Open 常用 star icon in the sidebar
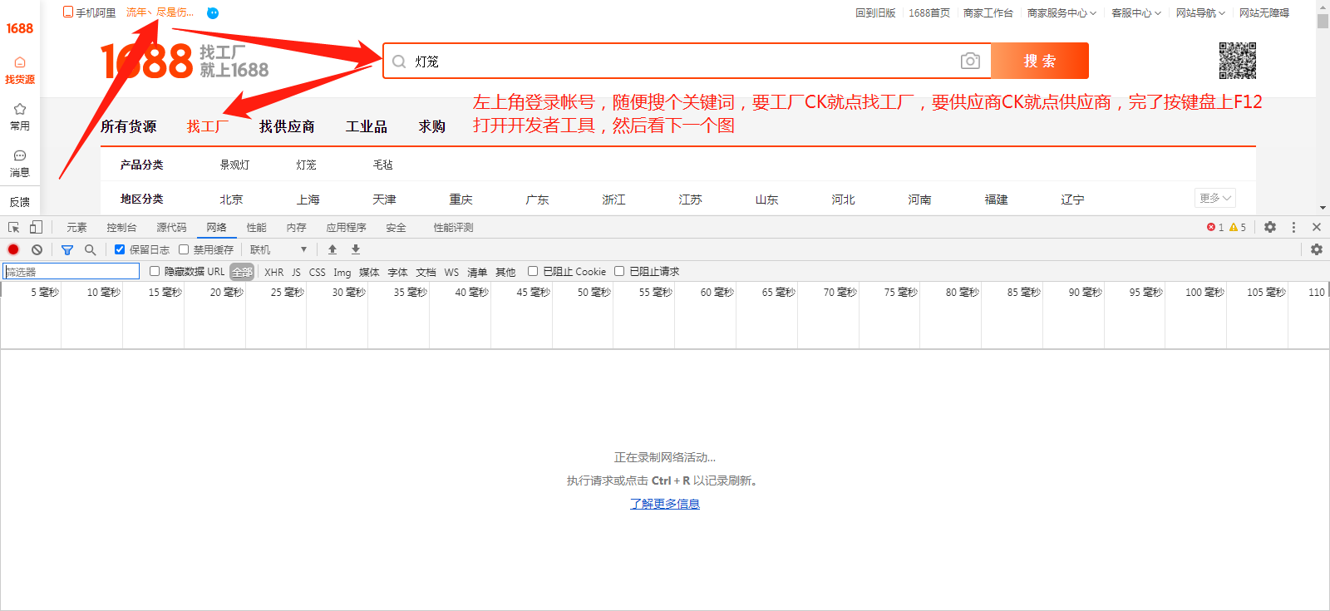Screen dimensions: 1330x611 click(x=20, y=116)
